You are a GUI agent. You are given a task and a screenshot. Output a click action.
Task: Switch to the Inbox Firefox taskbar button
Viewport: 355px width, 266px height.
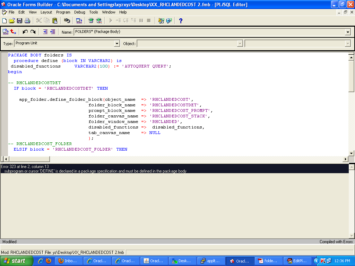click(69, 261)
